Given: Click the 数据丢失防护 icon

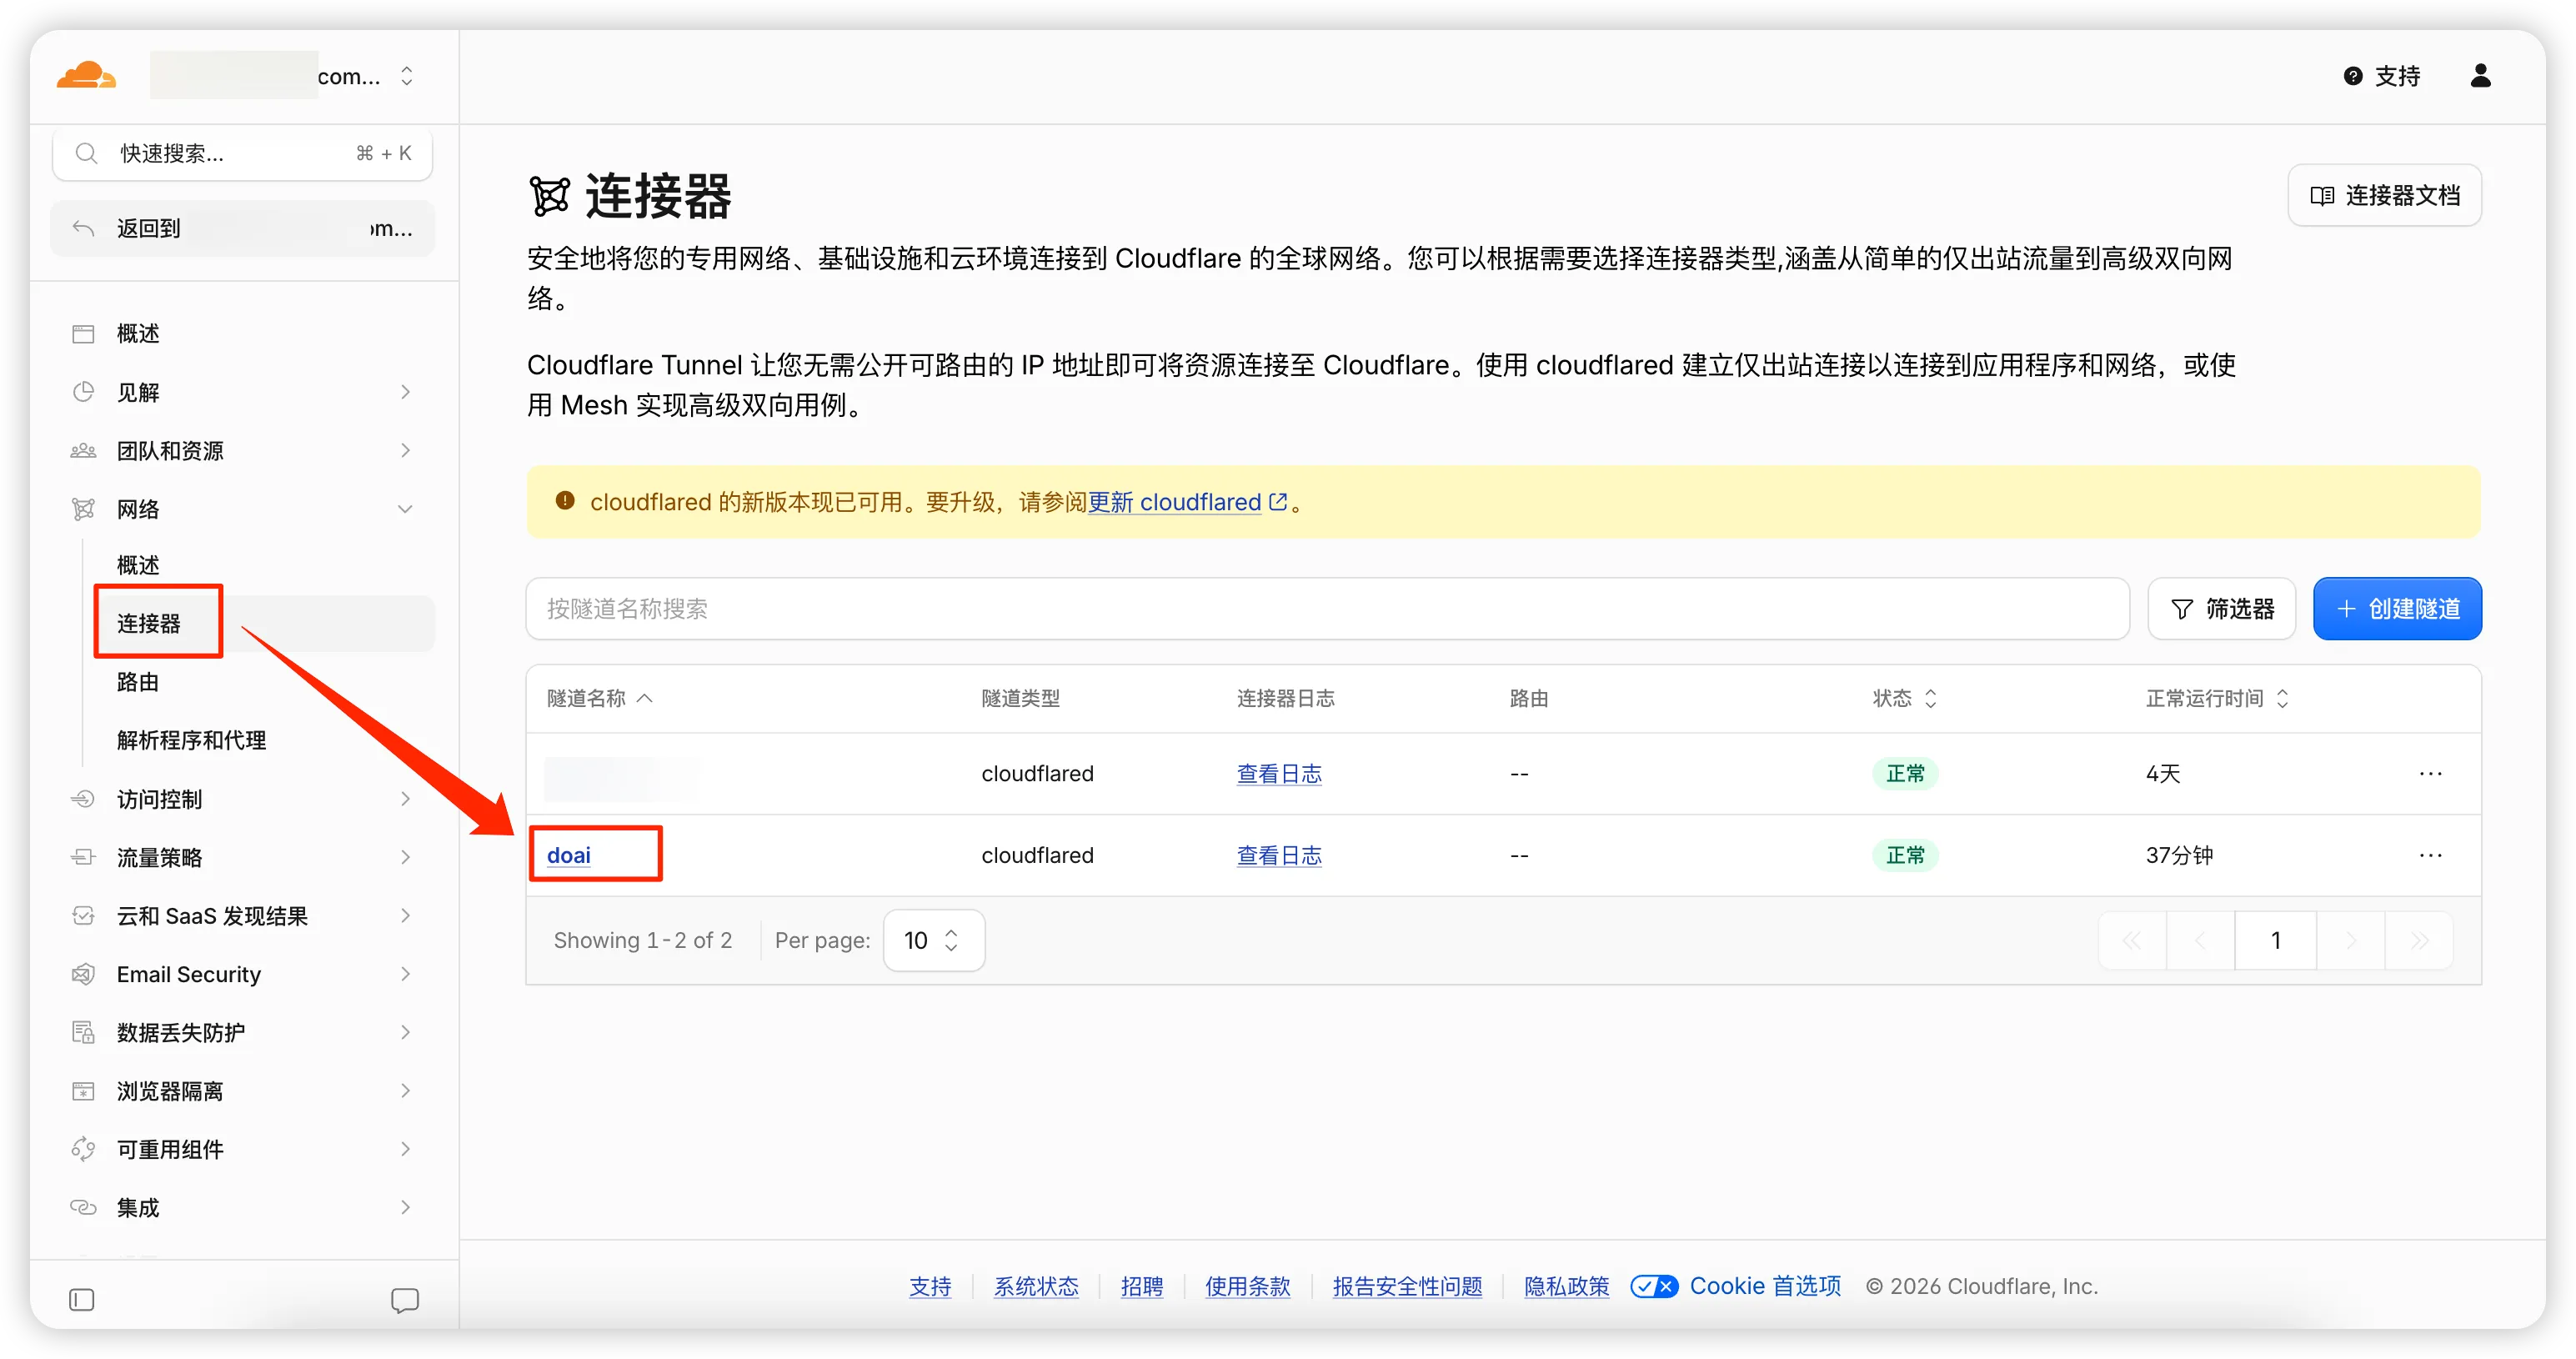Looking at the screenshot, I should [x=83, y=1032].
